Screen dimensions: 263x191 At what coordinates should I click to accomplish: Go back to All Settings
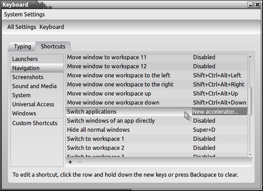click(x=22, y=27)
